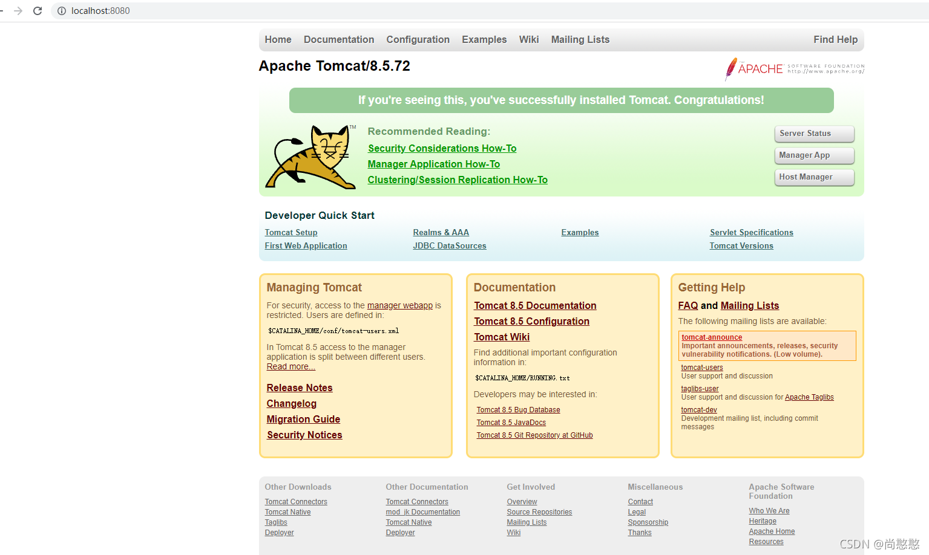Click Mailing Lists link in Getting Help
This screenshot has width=929, height=555.
pos(750,305)
